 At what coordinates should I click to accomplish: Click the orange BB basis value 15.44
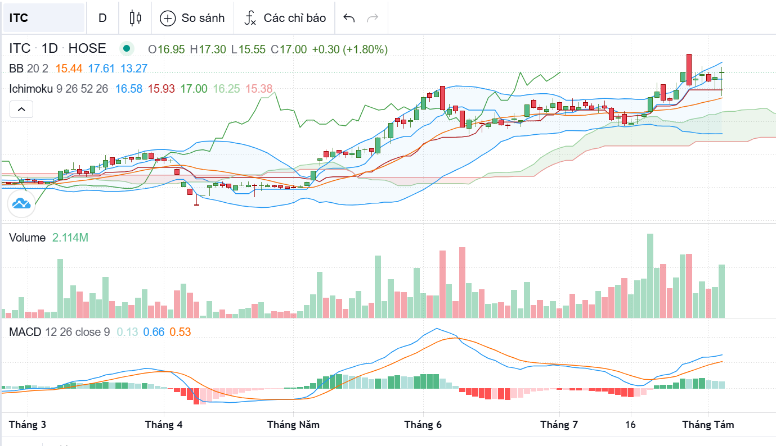tap(69, 69)
